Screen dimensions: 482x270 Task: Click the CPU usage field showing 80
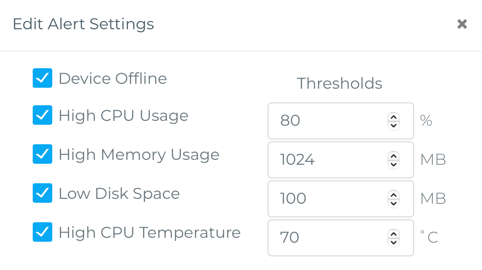[x=327, y=120]
